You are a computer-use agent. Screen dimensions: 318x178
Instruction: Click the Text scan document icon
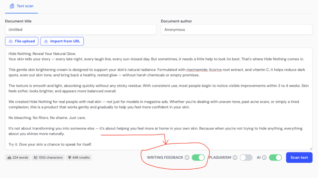pyautogui.click(x=12, y=6)
